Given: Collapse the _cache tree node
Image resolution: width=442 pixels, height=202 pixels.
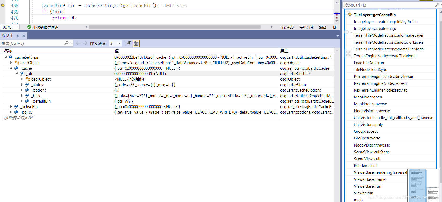Looking at the screenshot, I should tap(11, 68).
